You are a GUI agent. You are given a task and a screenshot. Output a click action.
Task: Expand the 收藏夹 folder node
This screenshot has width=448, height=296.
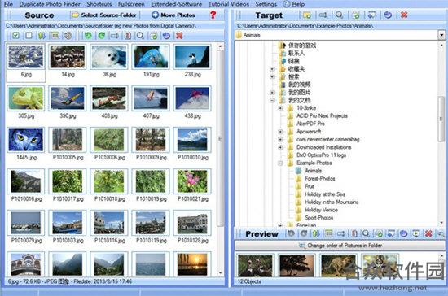point(272,69)
